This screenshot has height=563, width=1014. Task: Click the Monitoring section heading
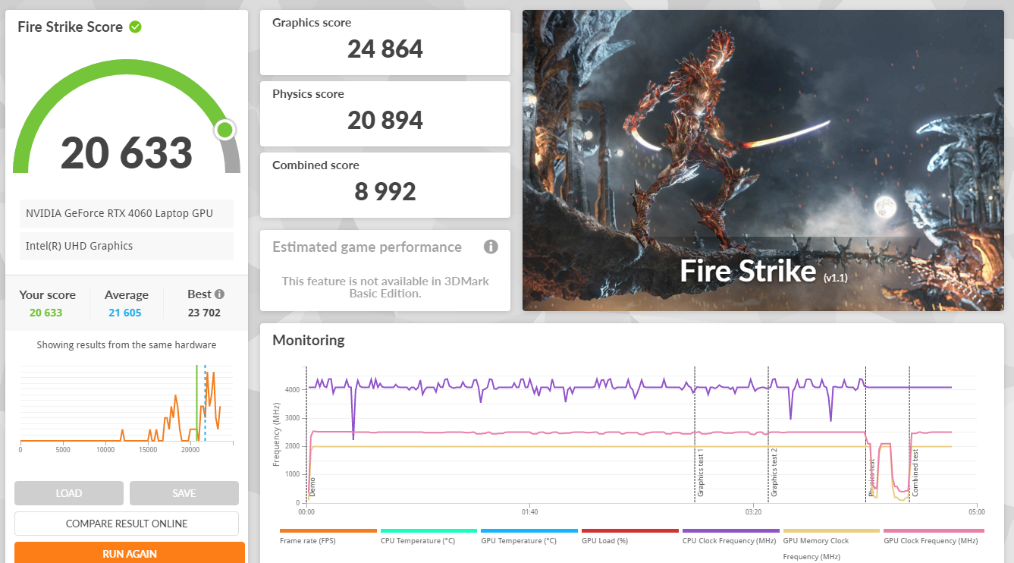(x=309, y=341)
